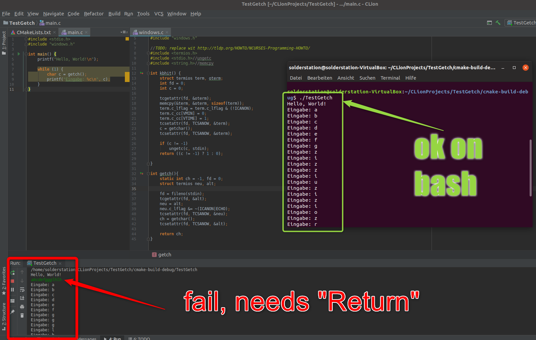Click the green Rerun TestGetch icon
The height and width of the screenshot is (340, 536).
coord(13,272)
